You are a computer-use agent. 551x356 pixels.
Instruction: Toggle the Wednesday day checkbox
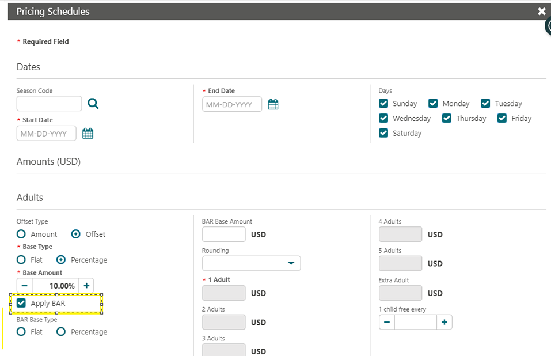(x=383, y=118)
